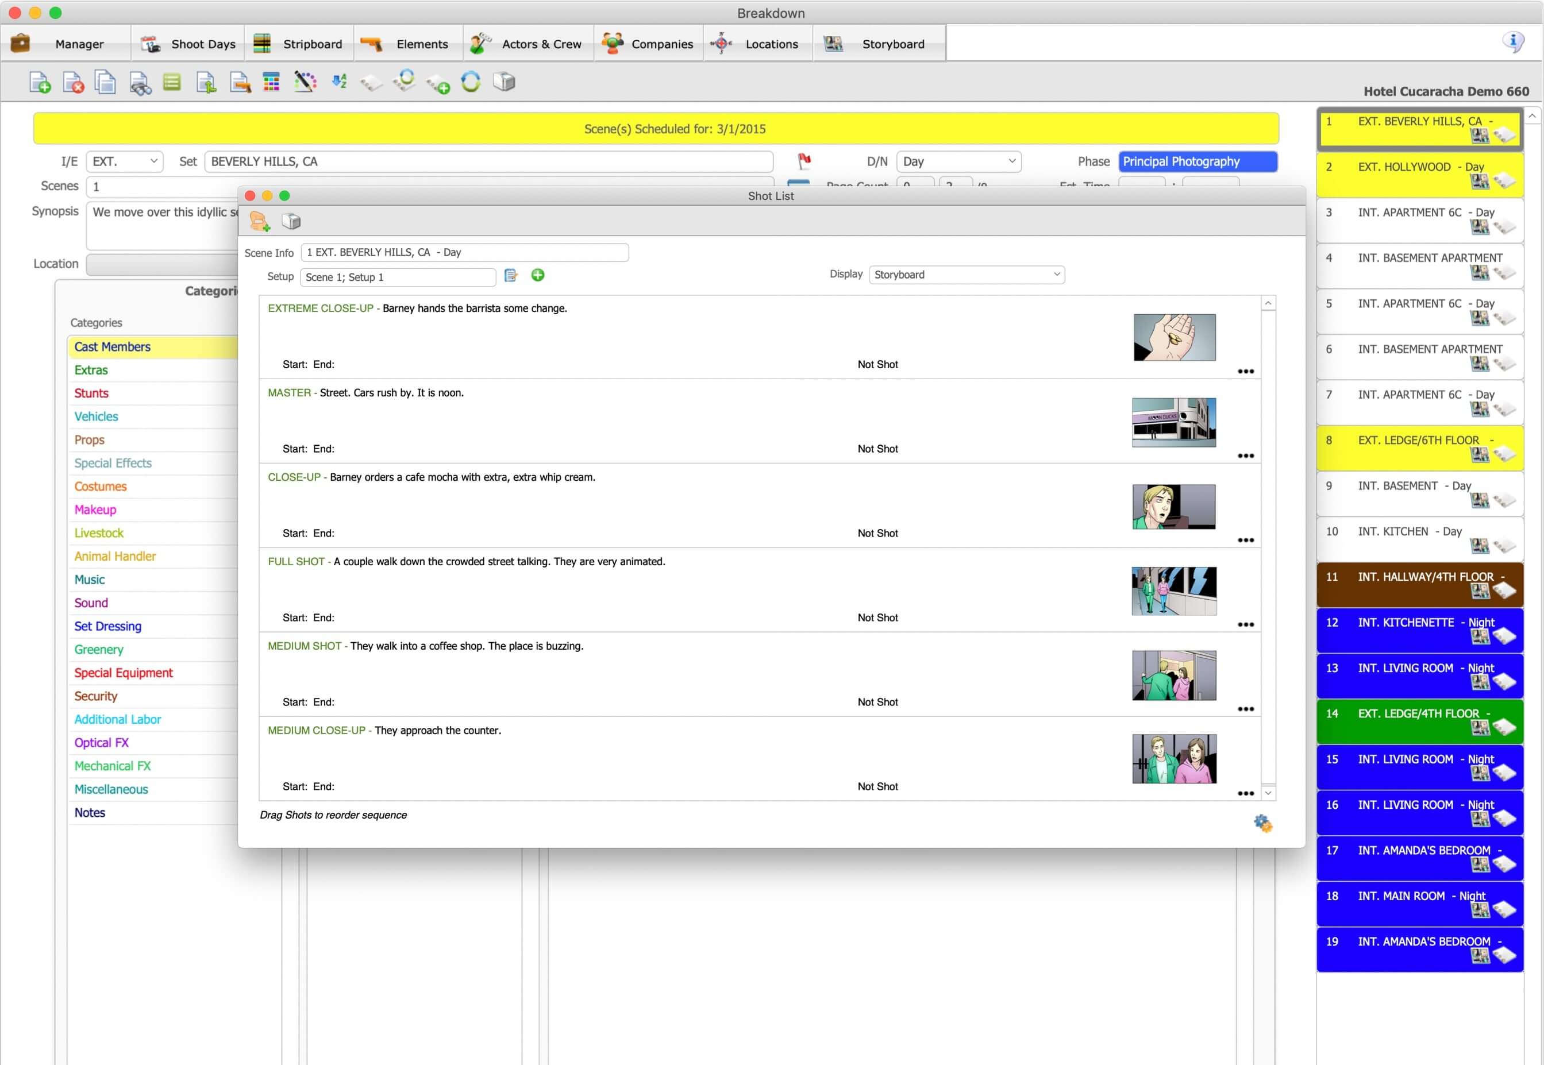
Task: Select the Special Effects category
Action: pos(113,462)
